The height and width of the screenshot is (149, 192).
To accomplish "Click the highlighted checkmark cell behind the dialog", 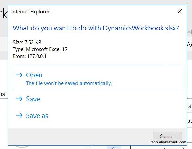I will tap(113, 147).
